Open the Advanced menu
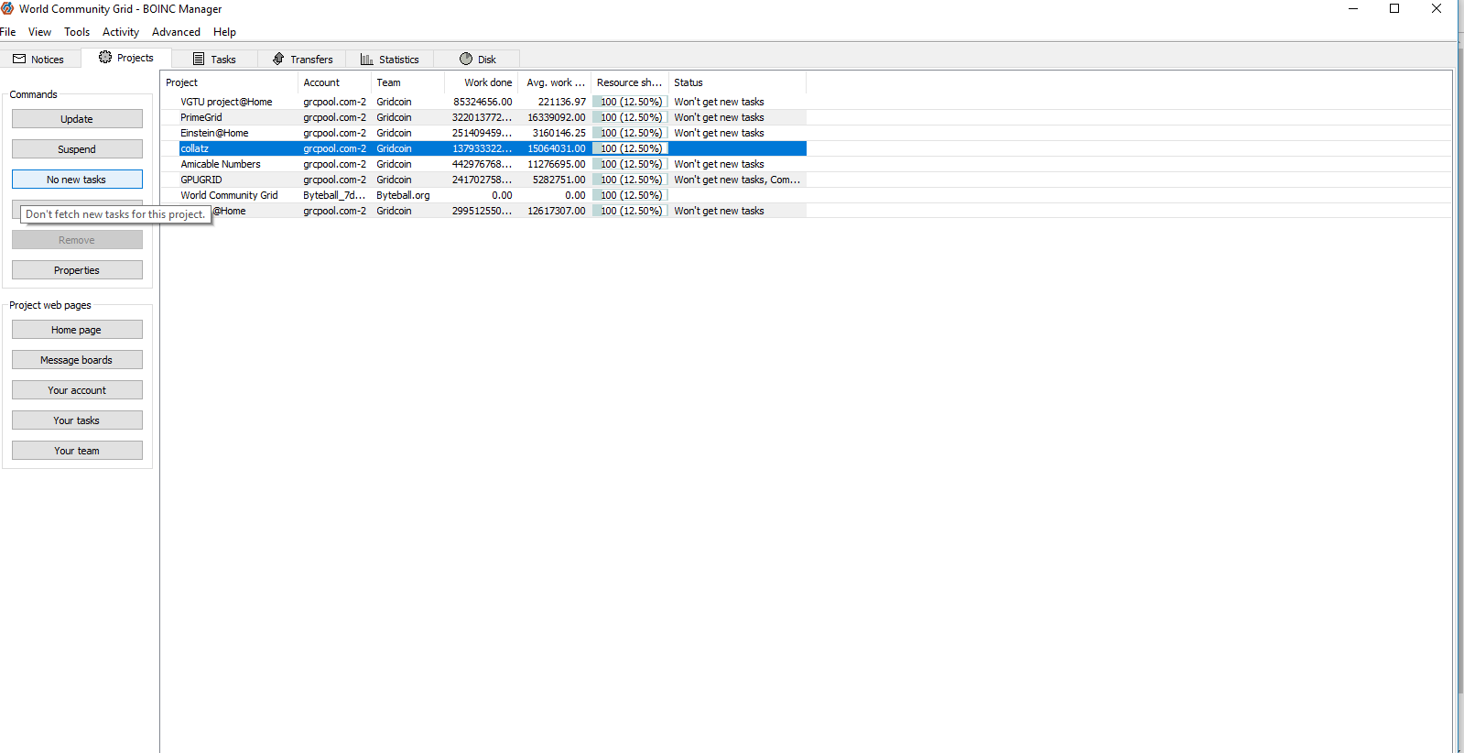 tap(176, 32)
